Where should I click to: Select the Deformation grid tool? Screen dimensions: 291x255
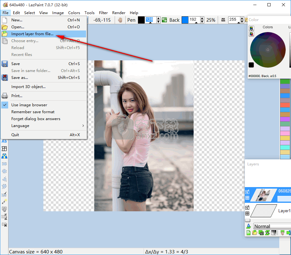(4, 149)
